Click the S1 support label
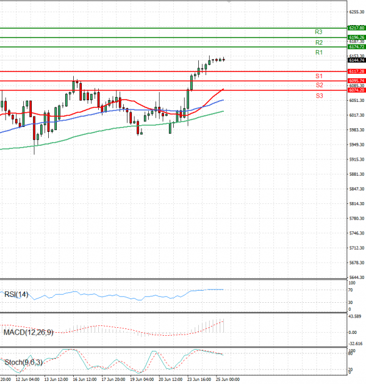The height and width of the screenshot is (384, 366). [x=319, y=76]
